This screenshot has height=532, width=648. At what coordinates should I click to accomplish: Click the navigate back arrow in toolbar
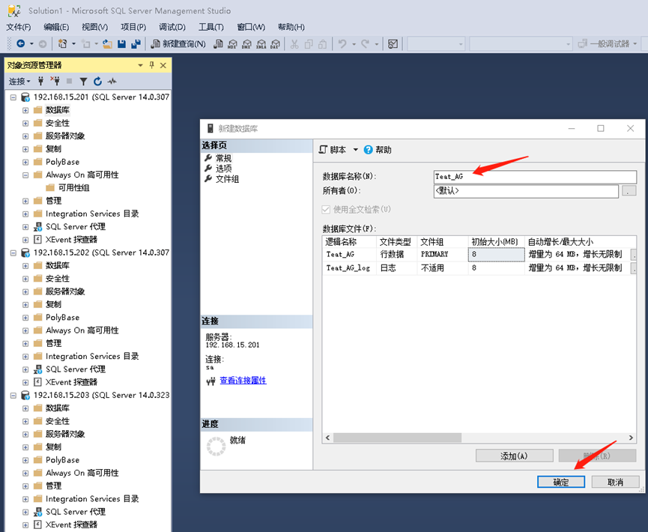tap(21, 43)
